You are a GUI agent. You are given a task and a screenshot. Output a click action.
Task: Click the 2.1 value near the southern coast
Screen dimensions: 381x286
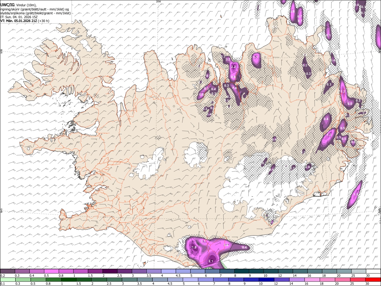[211, 261]
